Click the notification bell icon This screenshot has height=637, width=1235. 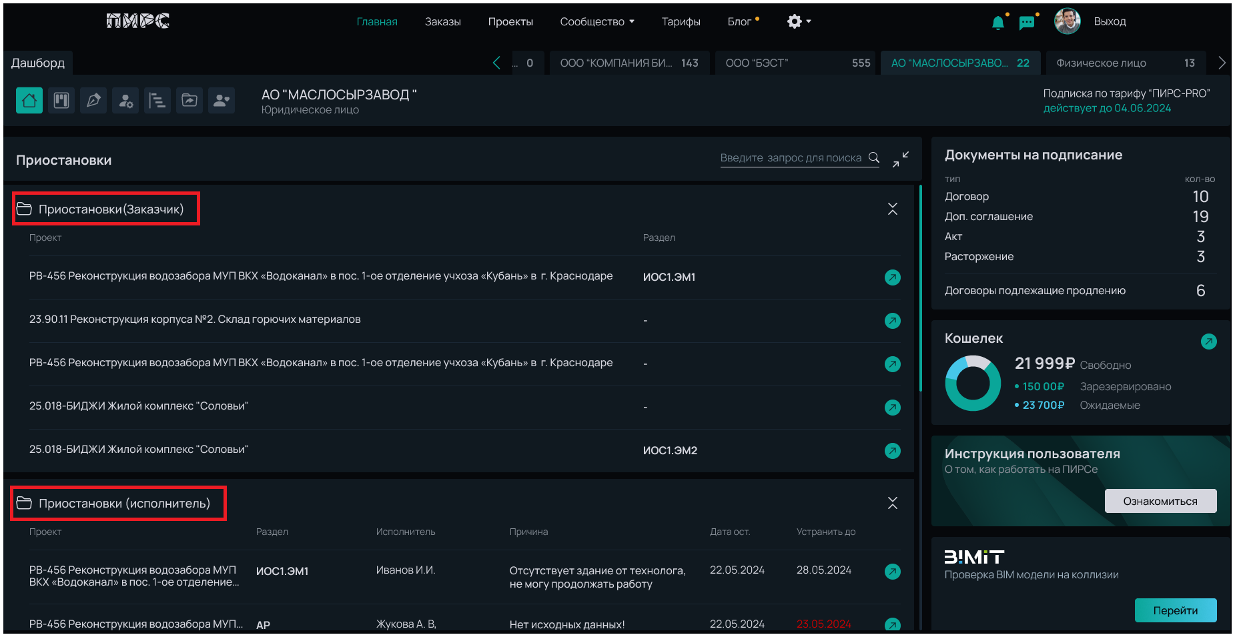pos(997,23)
